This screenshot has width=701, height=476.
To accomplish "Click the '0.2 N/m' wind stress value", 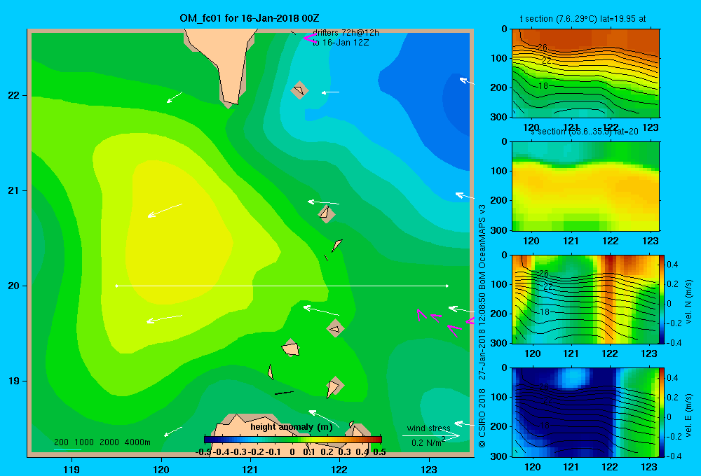I will point(428,442).
